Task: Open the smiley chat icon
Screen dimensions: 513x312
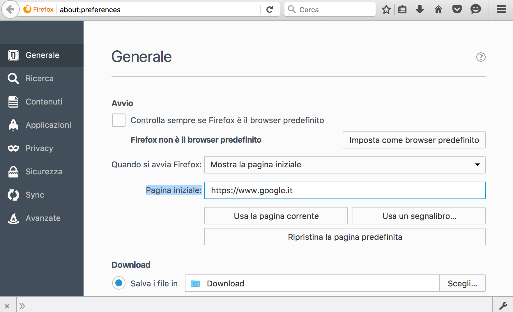Action: [476, 9]
